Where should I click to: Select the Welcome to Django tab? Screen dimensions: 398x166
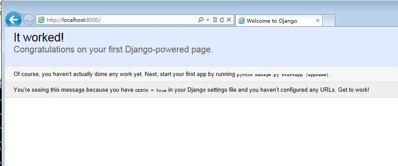tap(279, 21)
